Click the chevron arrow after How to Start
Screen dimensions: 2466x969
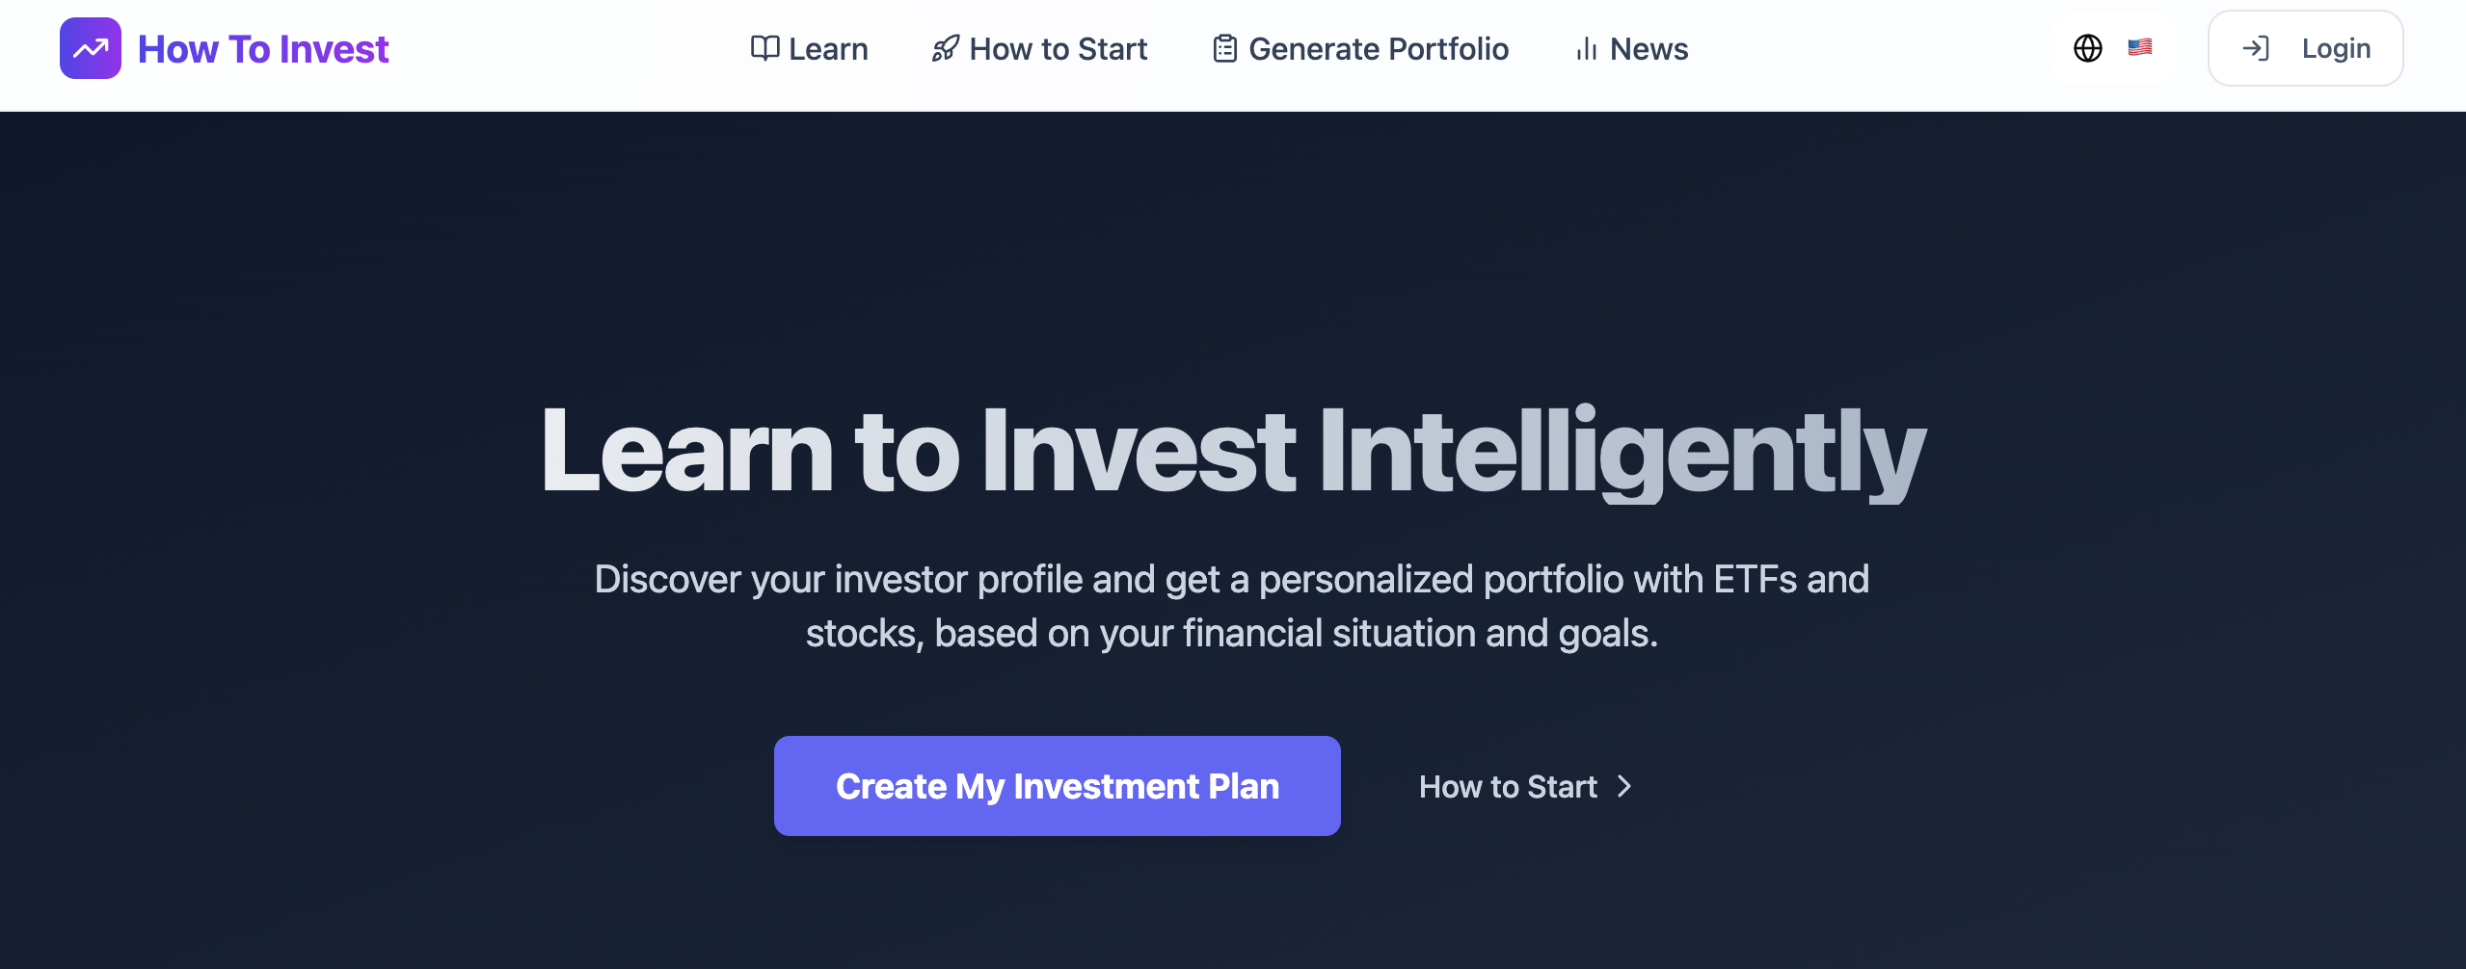coord(1625,787)
